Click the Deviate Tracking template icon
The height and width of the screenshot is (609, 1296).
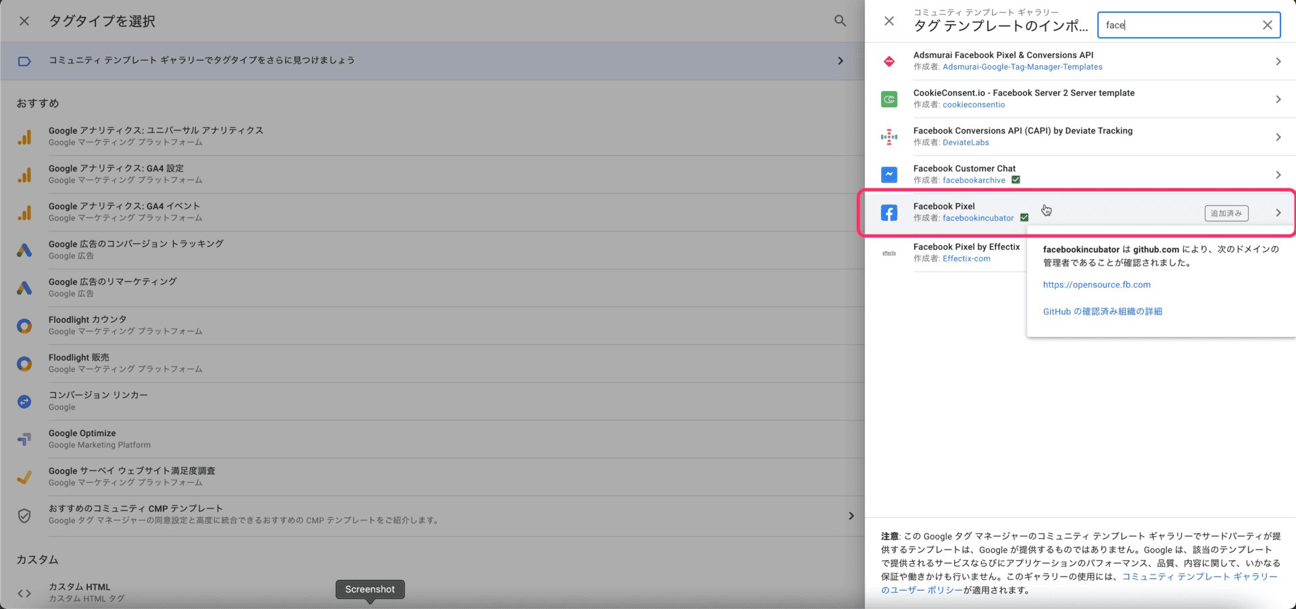tap(889, 137)
